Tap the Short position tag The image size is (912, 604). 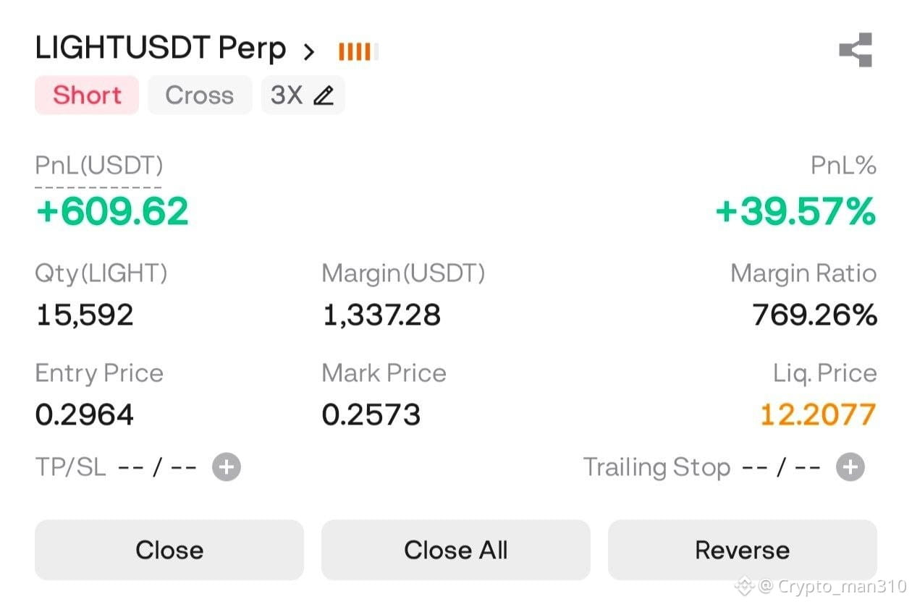(x=87, y=95)
